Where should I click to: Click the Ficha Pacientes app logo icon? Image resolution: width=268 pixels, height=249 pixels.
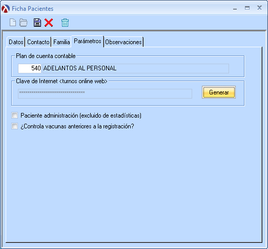click(6, 9)
